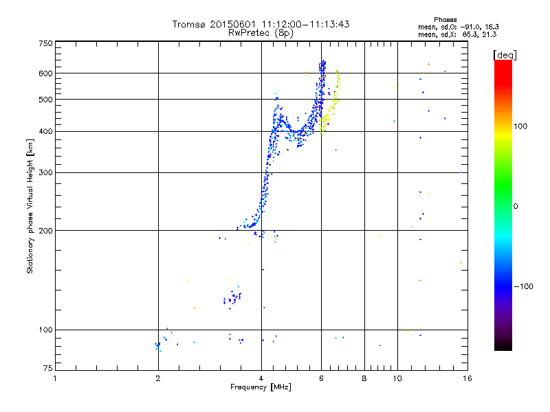Click the 'Frequency [MHz]' axis title

click(x=261, y=387)
